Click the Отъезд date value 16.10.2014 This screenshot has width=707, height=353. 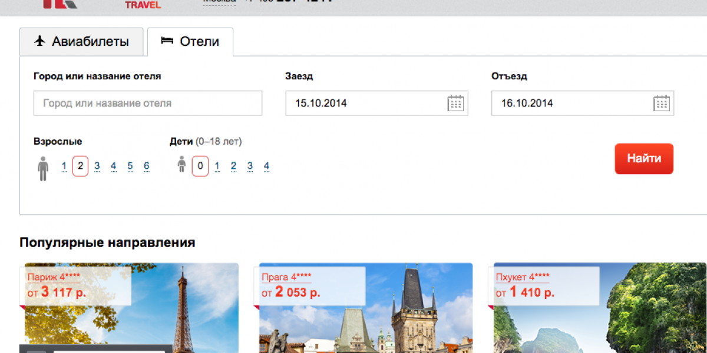(x=527, y=103)
